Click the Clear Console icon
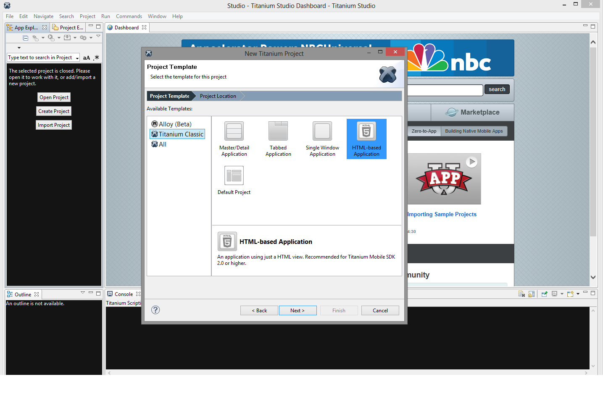Image resolution: width=603 pixels, height=403 pixels. coord(521,294)
